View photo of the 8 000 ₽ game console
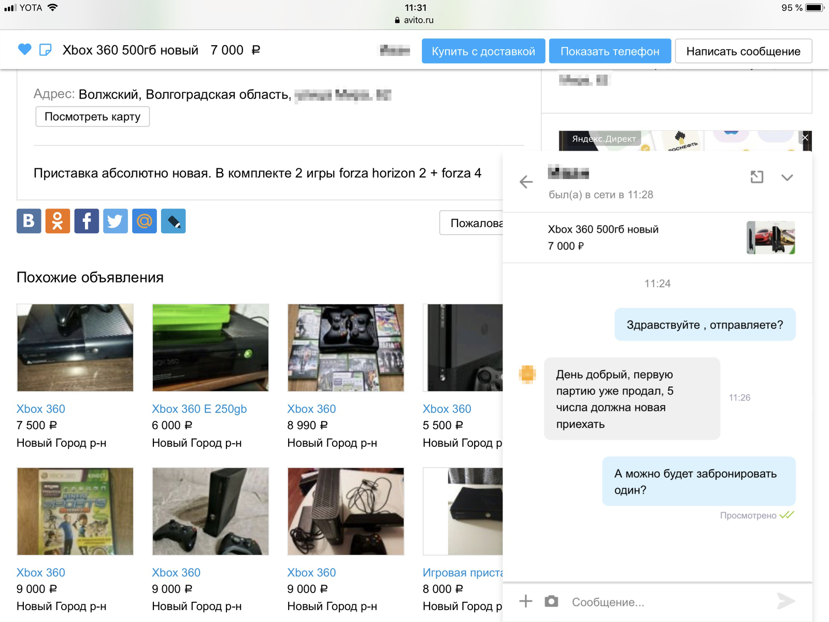The width and height of the screenshot is (829, 622). click(463, 512)
